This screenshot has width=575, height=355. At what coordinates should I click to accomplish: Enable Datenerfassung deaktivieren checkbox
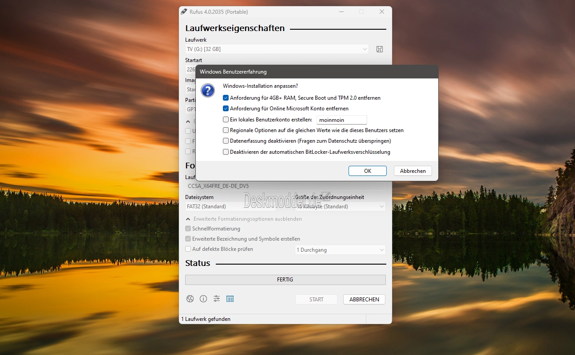tap(226, 141)
